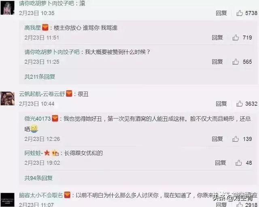Like the 很丑 comment with 3632 likes
This screenshot has width=259, height=207.
pos(239,104)
